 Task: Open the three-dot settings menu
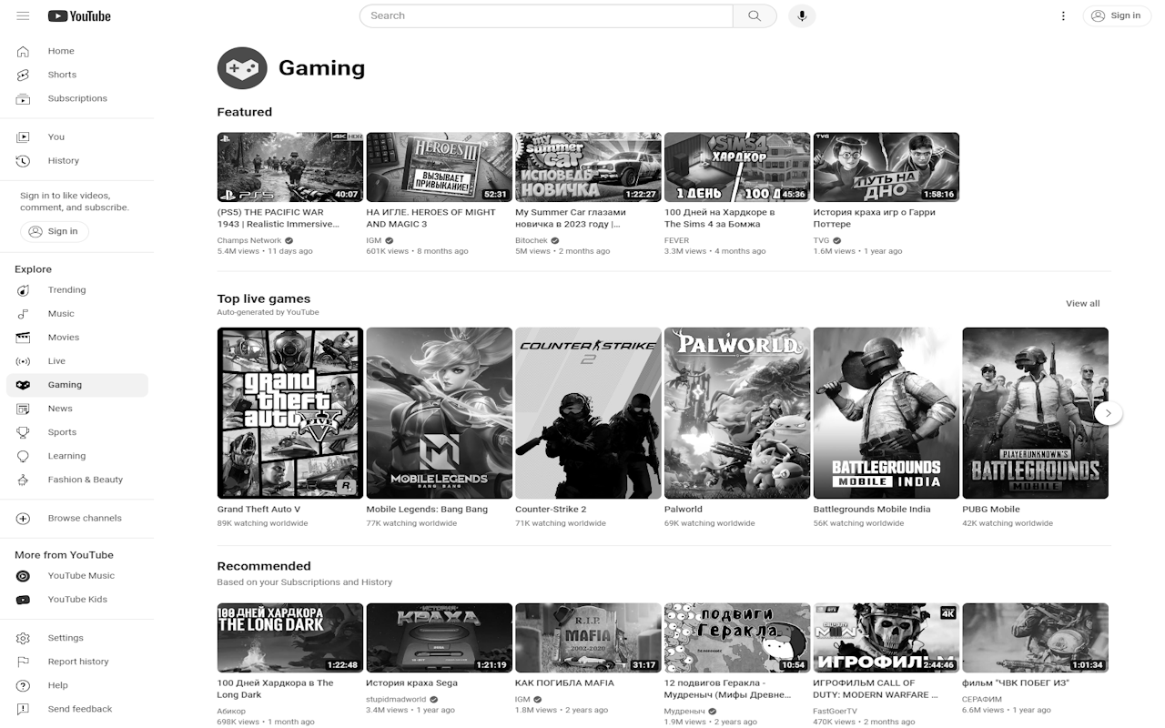(1063, 15)
